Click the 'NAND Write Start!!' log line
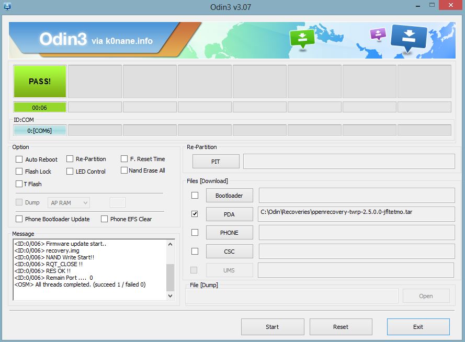The height and width of the screenshot is (342, 465). click(x=54, y=257)
